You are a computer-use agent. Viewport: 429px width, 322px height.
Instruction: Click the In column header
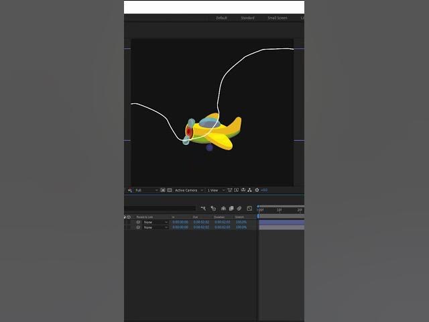173,217
